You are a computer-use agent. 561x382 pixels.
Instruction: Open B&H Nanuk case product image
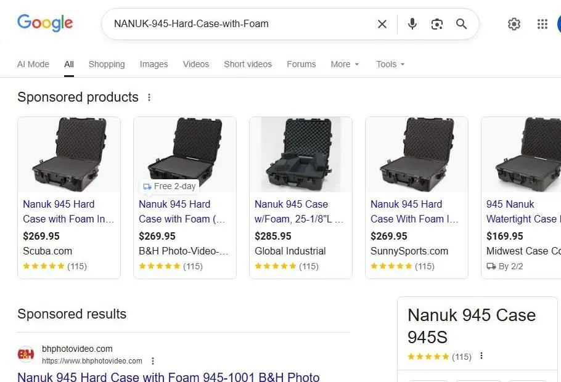tap(185, 155)
